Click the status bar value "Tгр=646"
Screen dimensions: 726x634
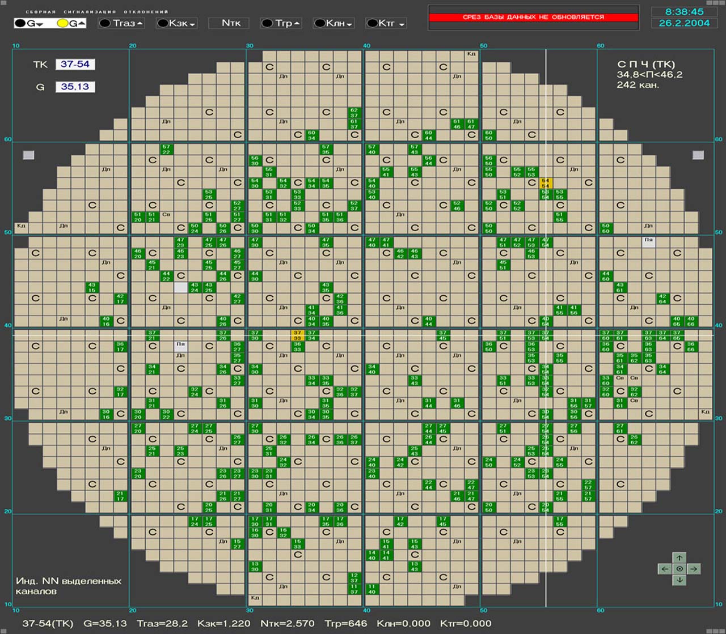tap(345, 623)
